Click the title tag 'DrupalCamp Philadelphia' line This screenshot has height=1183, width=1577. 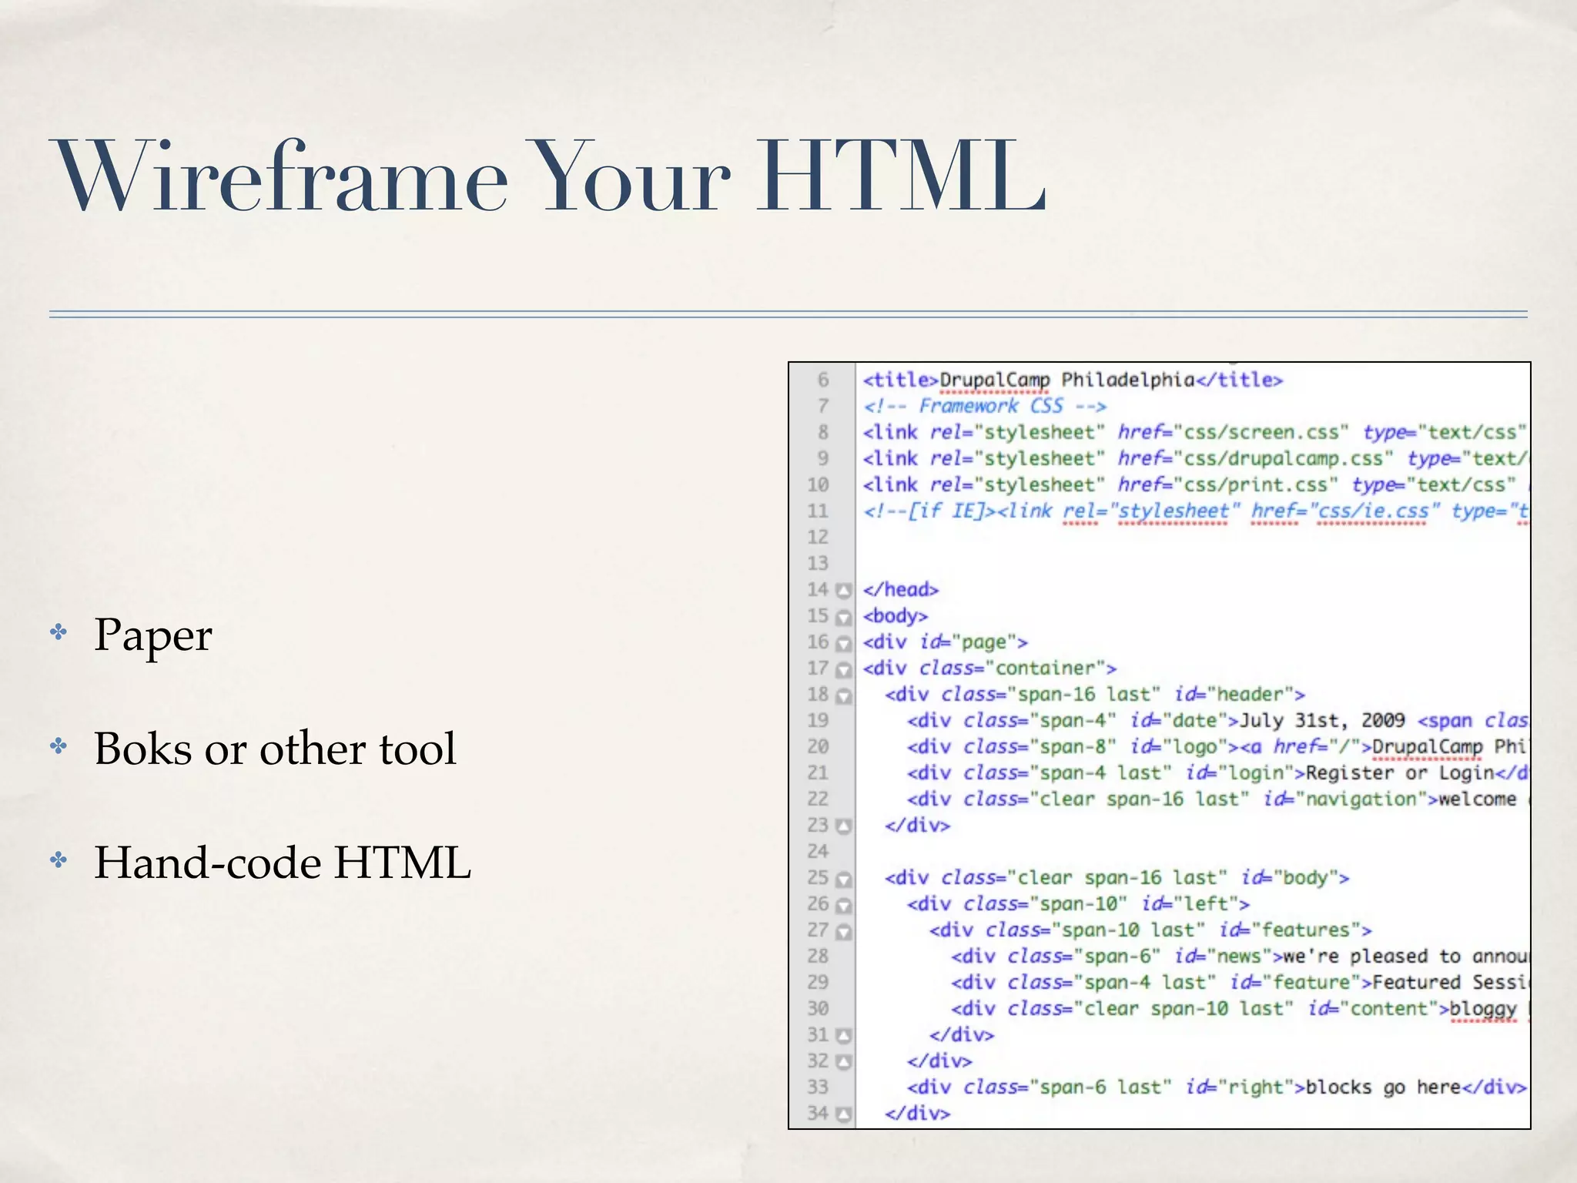pyautogui.click(x=1073, y=380)
